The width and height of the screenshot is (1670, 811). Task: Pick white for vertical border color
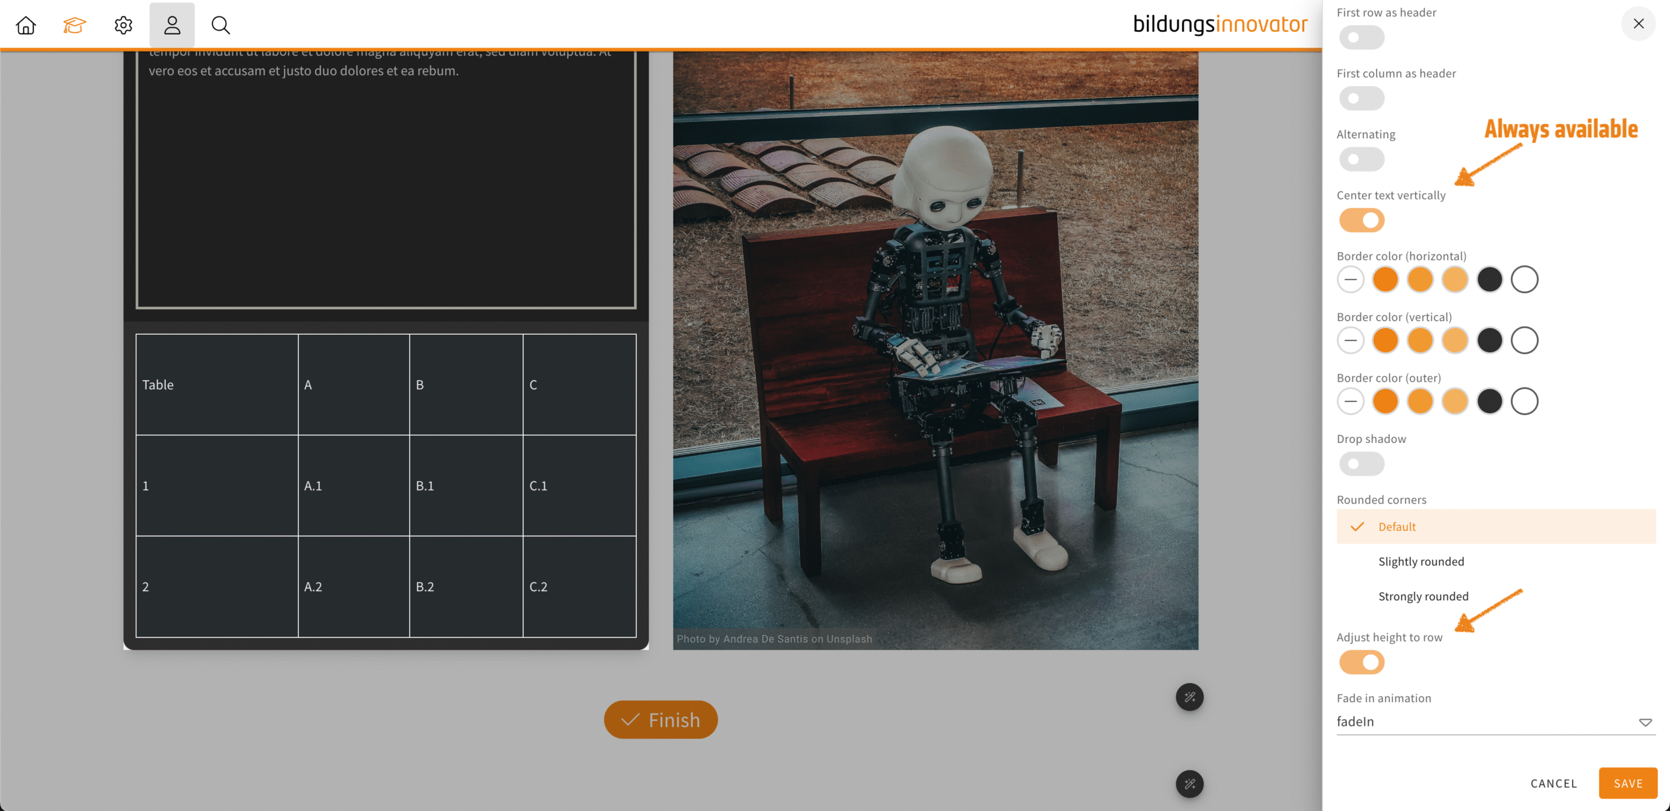pyautogui.click(x=1524, y=341)
